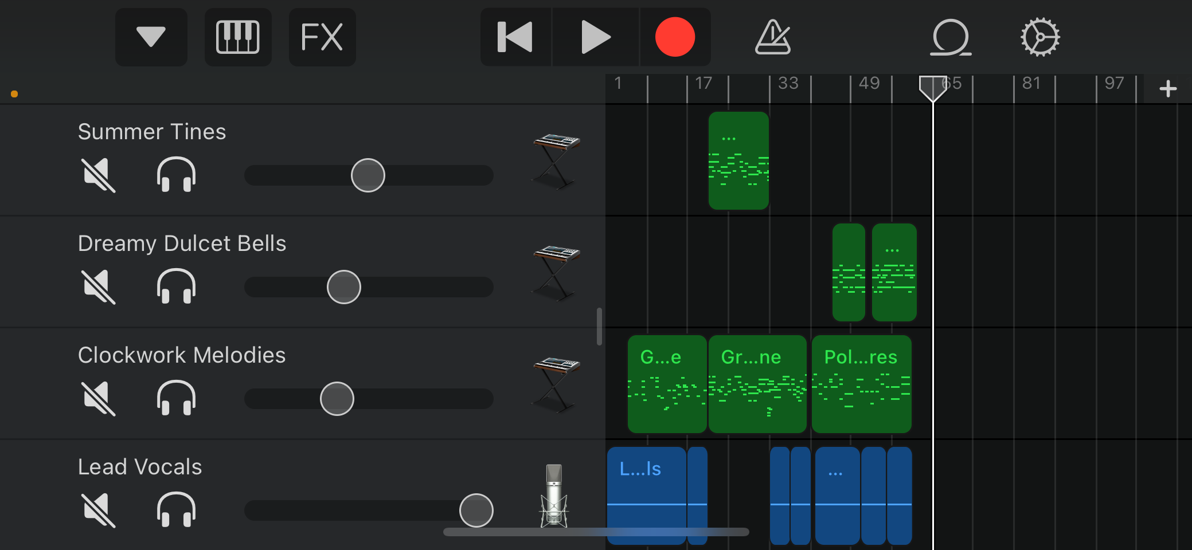The height and width of the screenshot is (550, 1192).
Task: Select the Summer Tines MIDI region
Action: tap(738, 160)
